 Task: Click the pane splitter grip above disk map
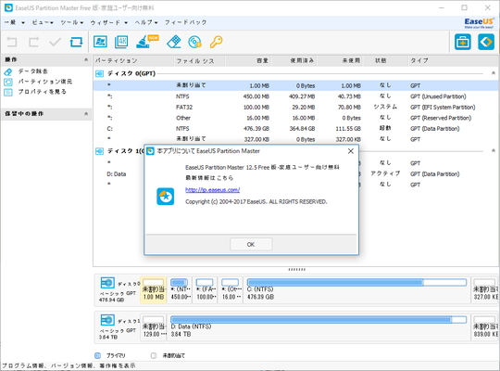point(297,269)
